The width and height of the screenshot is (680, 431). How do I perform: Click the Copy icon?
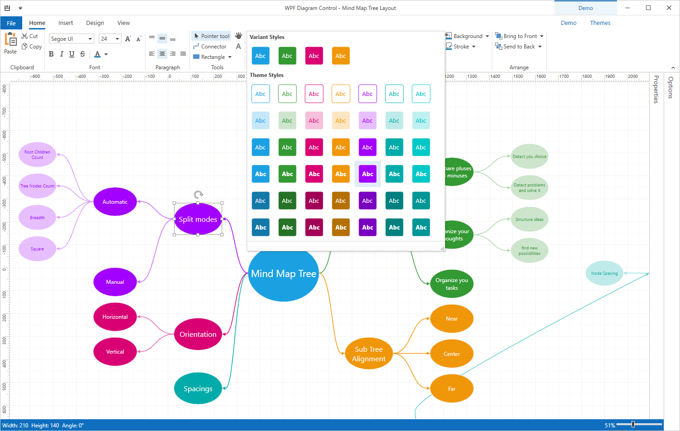click(25, 46)
